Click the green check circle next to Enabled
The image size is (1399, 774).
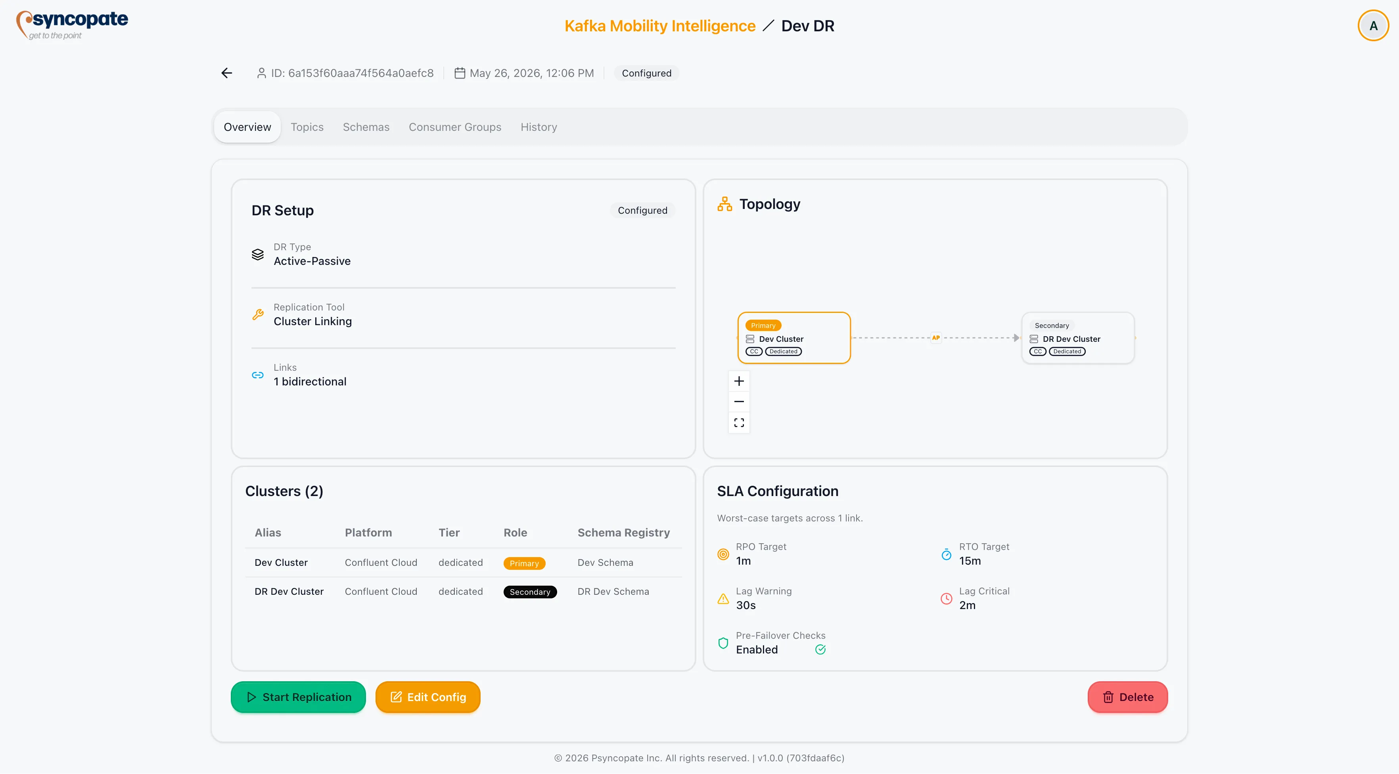820,649
